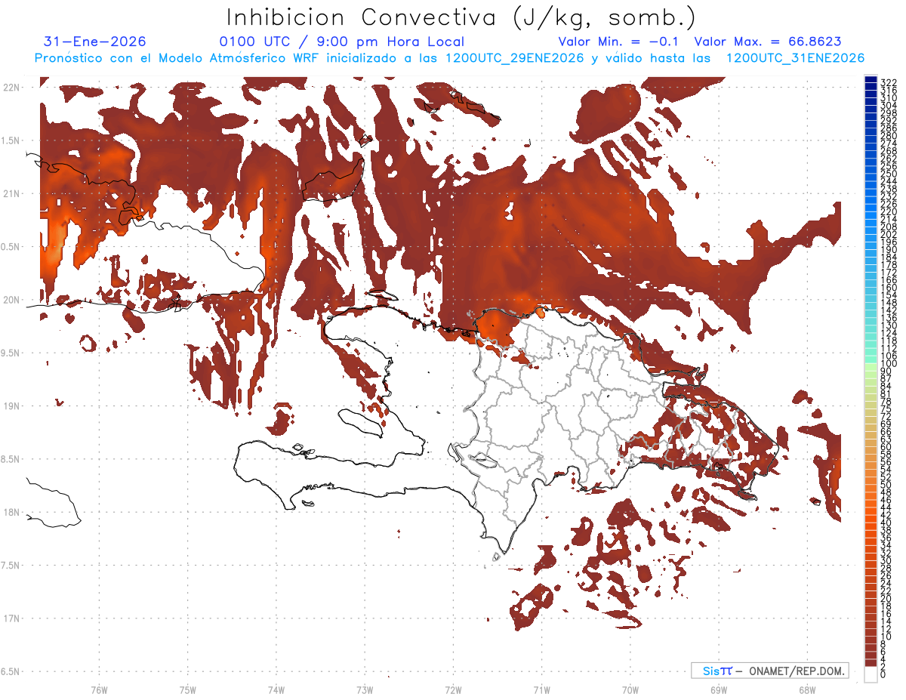
Task: Select the "Valor Max. = 66.8623" text
Action: 767,42
